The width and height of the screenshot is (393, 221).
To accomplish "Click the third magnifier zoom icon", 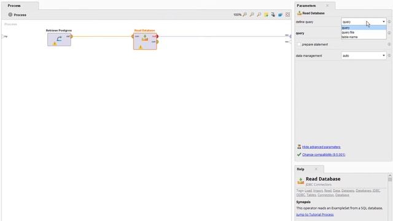I will [259, 15].
